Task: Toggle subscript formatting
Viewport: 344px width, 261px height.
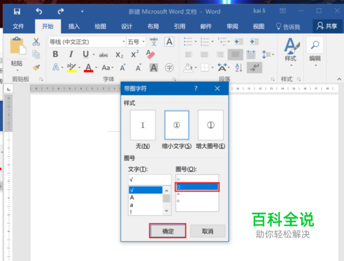Action: (x=120, y=55)
